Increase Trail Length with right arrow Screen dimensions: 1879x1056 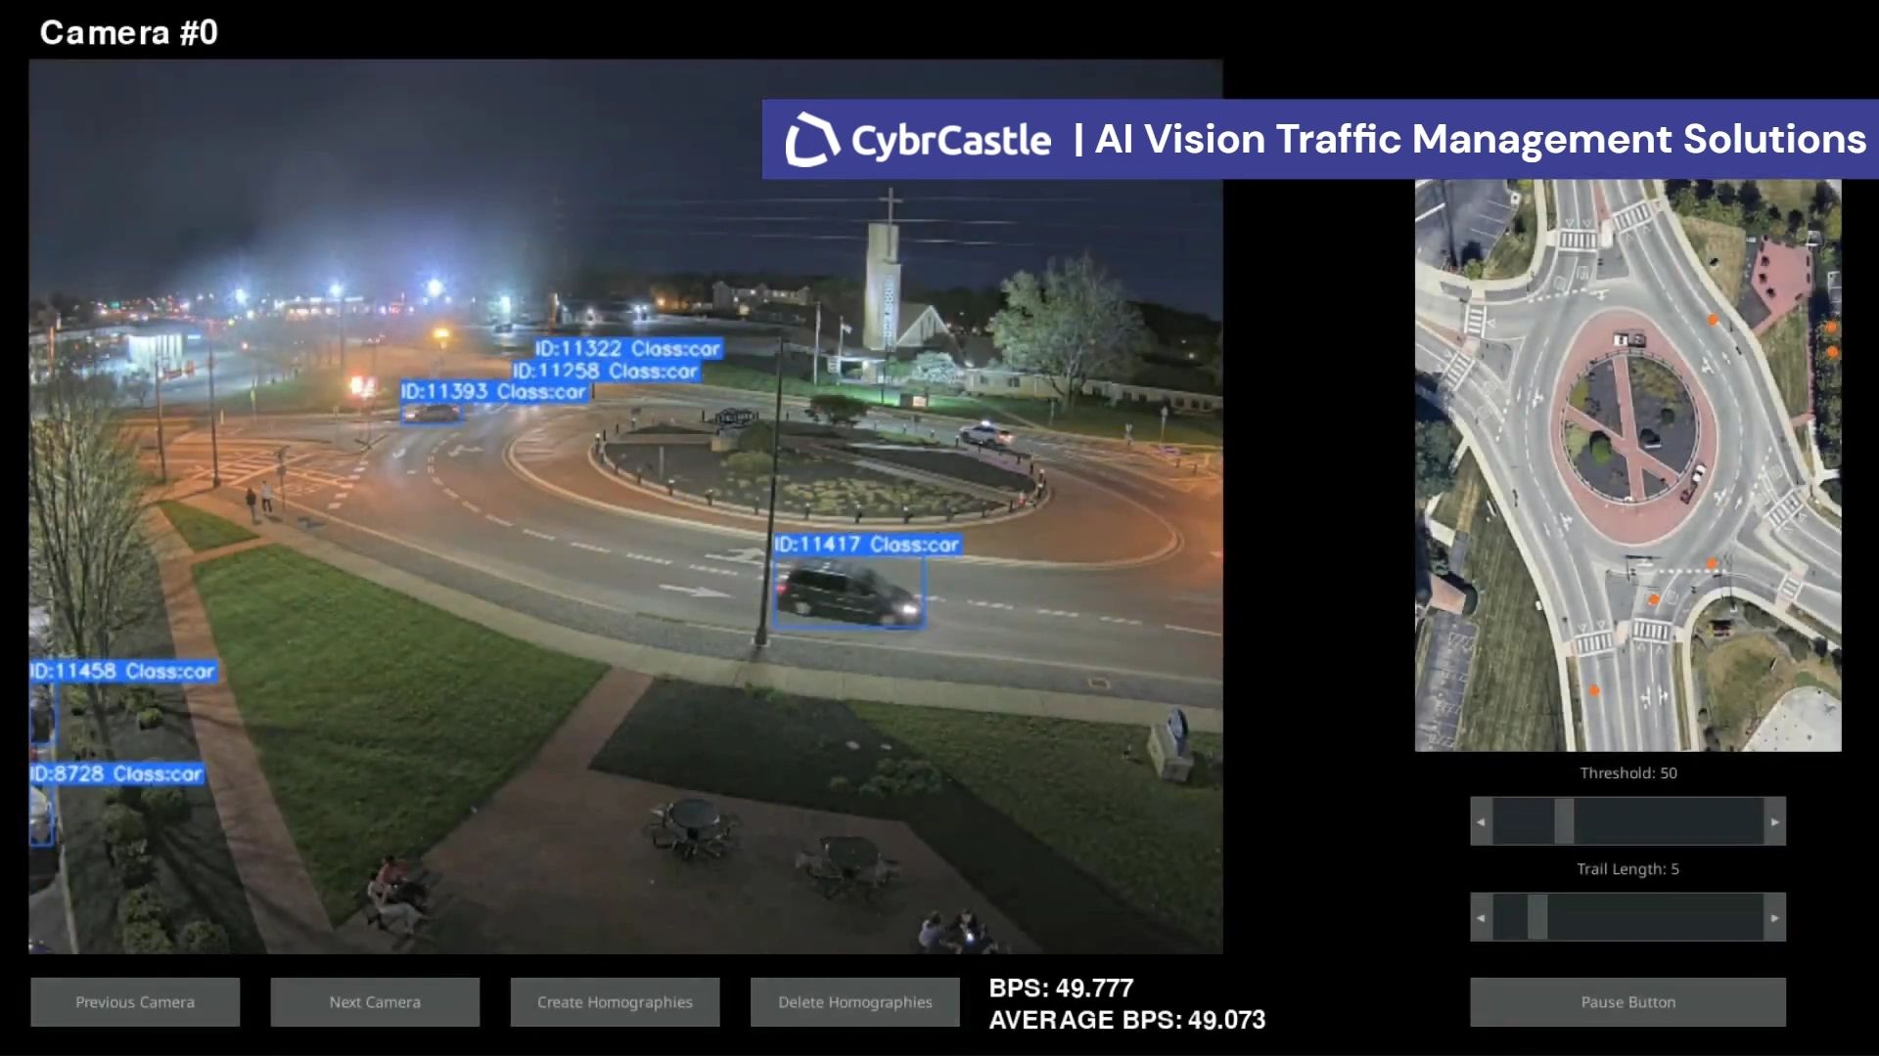coord(1774,917)
